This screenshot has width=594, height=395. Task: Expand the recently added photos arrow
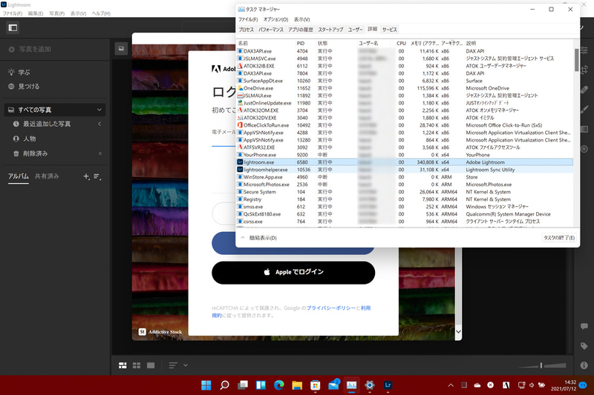tap(99, 124)
